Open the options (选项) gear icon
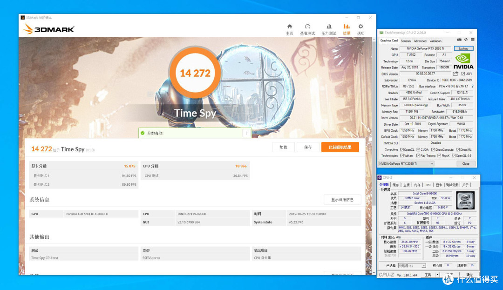 (x=361, y=26)
